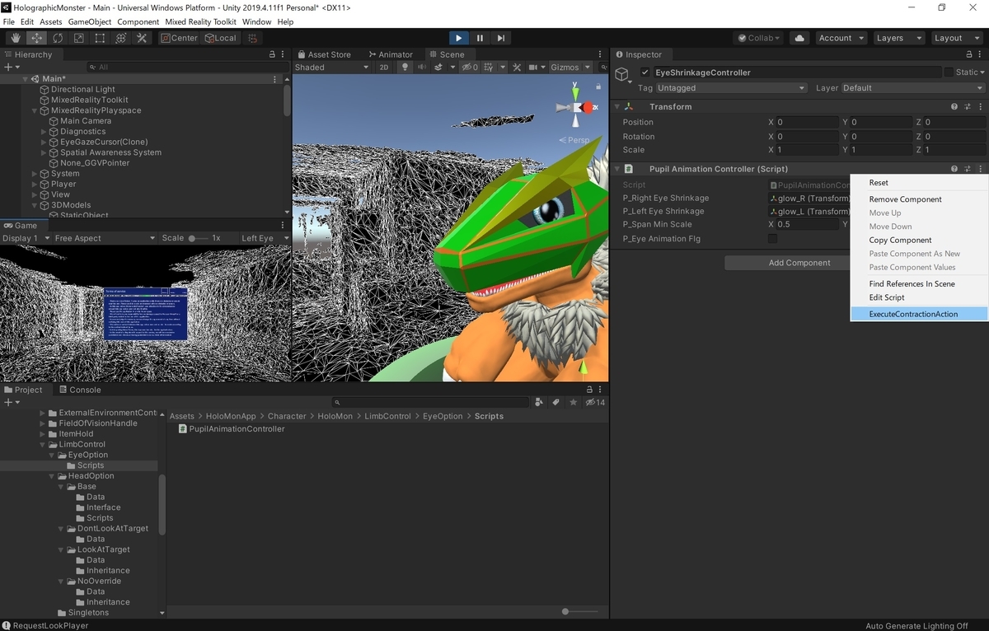Open the Display 1 dropdown in Game view
The height and width of the screenshot is (631, 989).
[25, 238]
